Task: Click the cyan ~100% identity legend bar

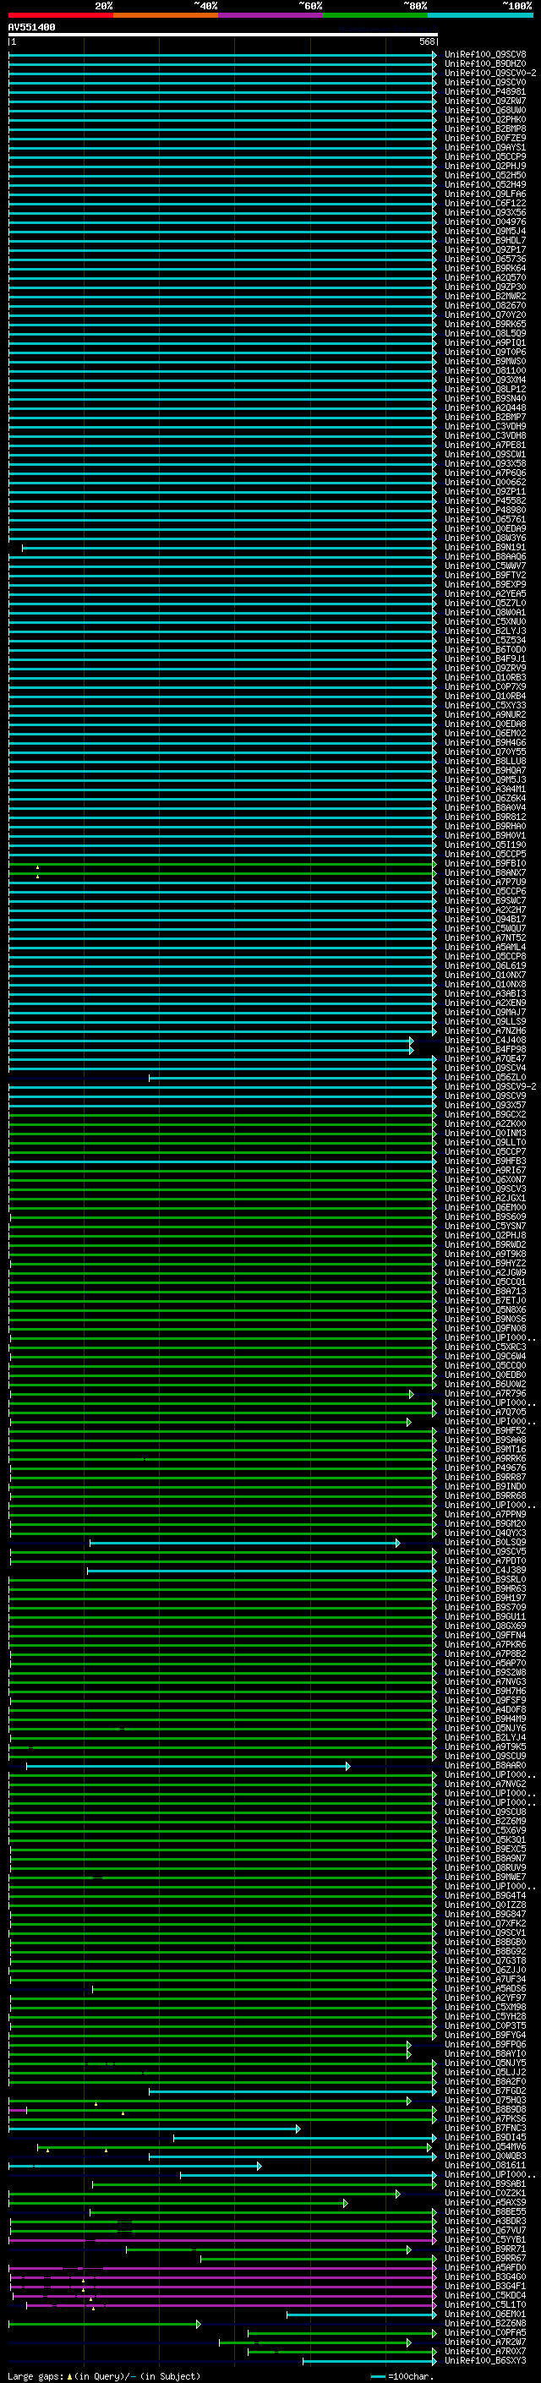Action: 481,15
